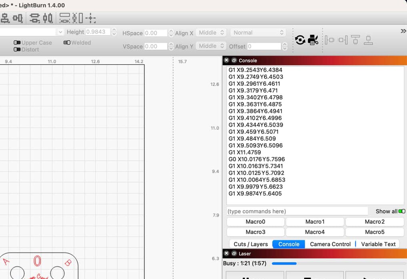Expand the Normal style dropdown
407x279 pixels.
click(x=258, y=33)
